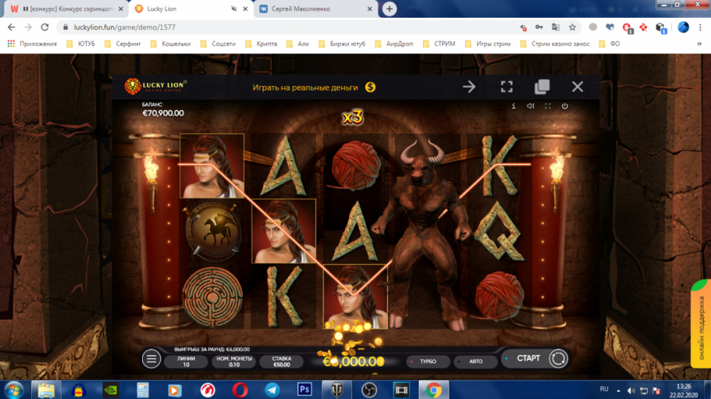The height and width of the screenshot is (399, 711).
Task: Open the Линии lines selector
Action: pos(186,361)
